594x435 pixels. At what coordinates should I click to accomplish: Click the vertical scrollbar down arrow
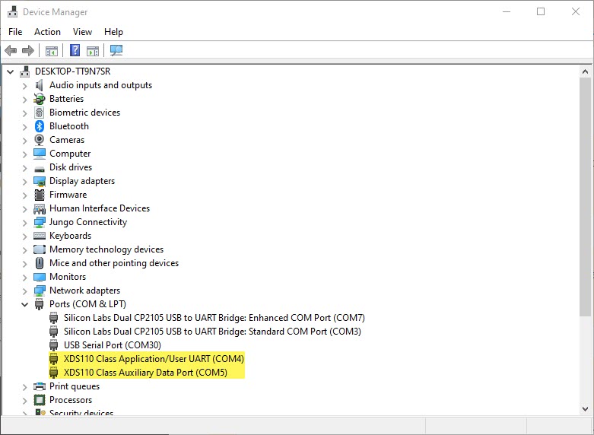point(585,409)
